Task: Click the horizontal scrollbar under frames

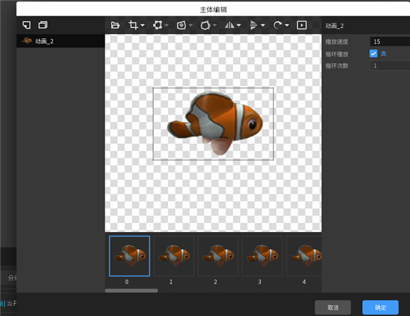Action: pyautogui.click(x=131, y=291)
